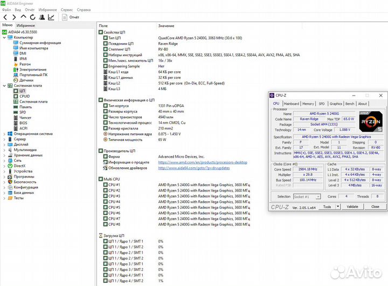Select the Имя компьютера tree icon
This screenshot has width=388, height=286.
16,48
